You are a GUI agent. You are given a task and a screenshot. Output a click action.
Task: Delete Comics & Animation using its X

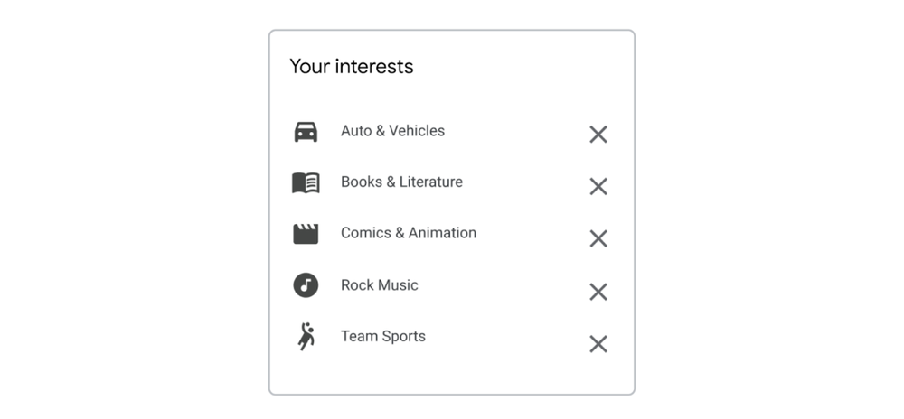click(598, 238)
